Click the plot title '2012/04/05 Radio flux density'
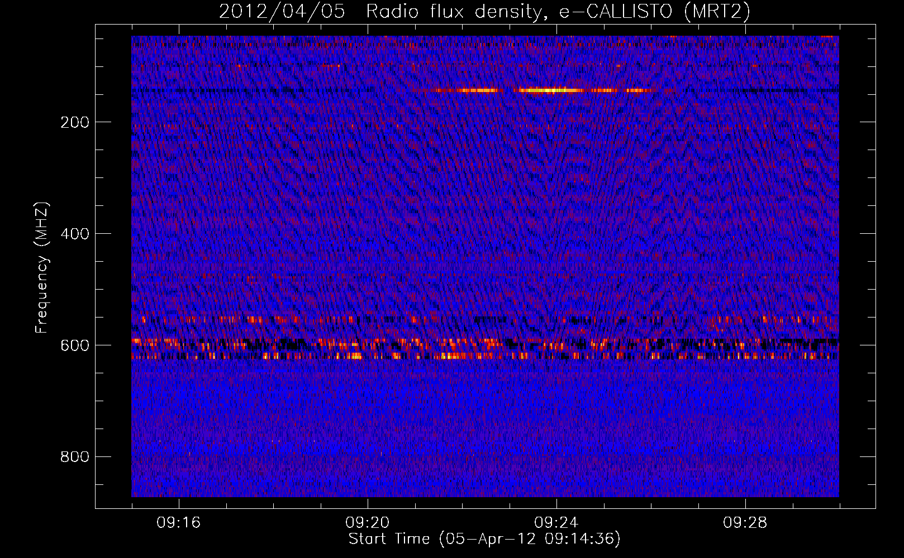The image size is (904, 558). tap(484, 12)
